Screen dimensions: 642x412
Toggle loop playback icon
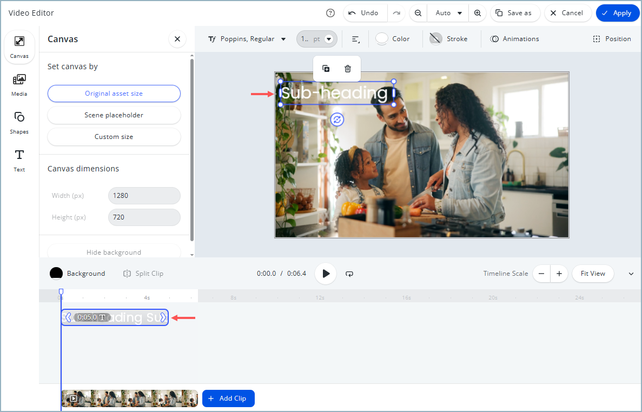tap(349, 274)
